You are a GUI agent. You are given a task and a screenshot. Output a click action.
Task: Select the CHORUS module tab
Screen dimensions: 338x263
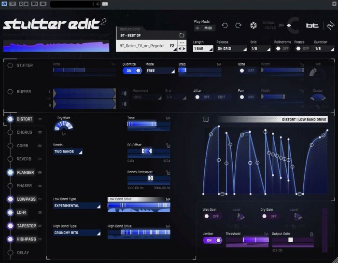click(24, 132)
